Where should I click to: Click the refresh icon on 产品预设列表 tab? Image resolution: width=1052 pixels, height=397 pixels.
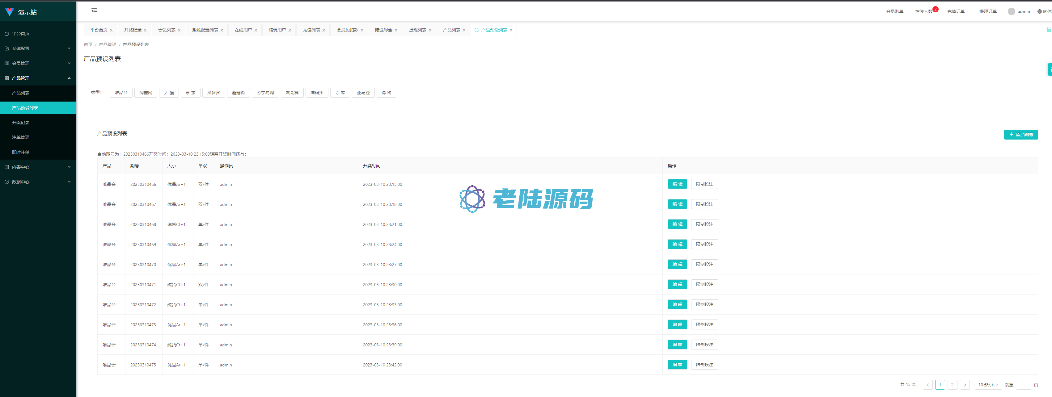click(477, 30)
